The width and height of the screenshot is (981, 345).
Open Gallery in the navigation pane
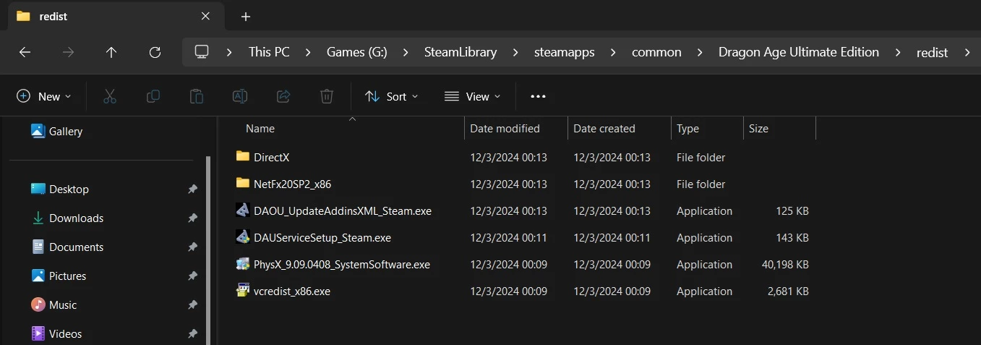click(x=57, y=131)
